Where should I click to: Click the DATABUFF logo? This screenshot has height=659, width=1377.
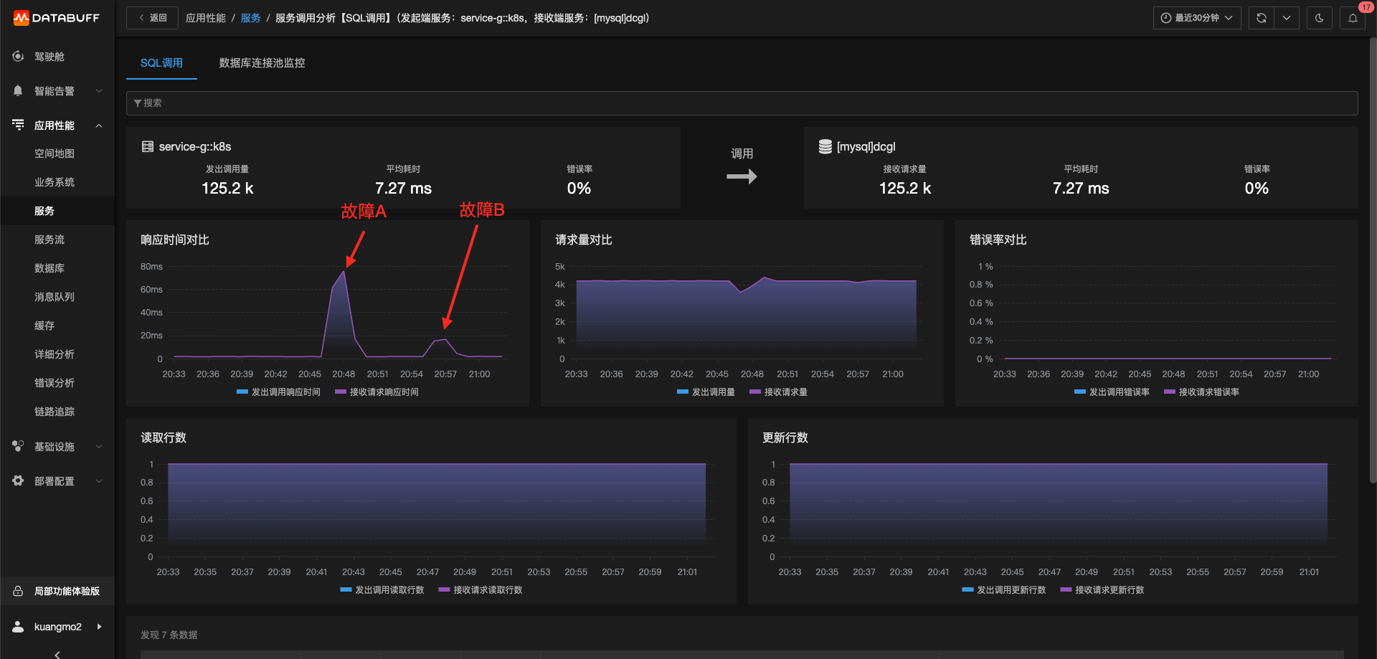click(x=57, y=18)
